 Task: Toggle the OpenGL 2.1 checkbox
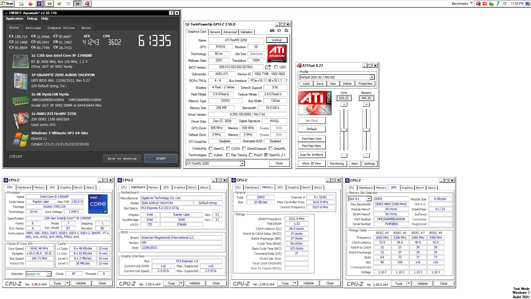coord(266,155)
